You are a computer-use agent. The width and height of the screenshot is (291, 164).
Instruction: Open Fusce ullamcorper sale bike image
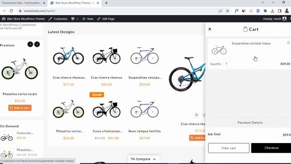coord(106,109)
